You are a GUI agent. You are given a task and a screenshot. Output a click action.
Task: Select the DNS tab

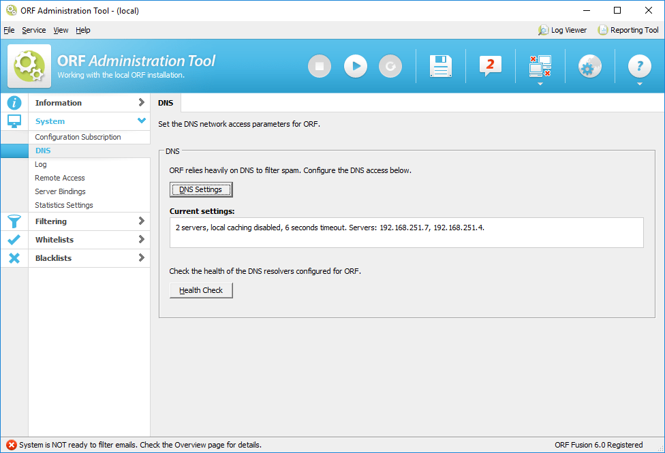(166, 103)
